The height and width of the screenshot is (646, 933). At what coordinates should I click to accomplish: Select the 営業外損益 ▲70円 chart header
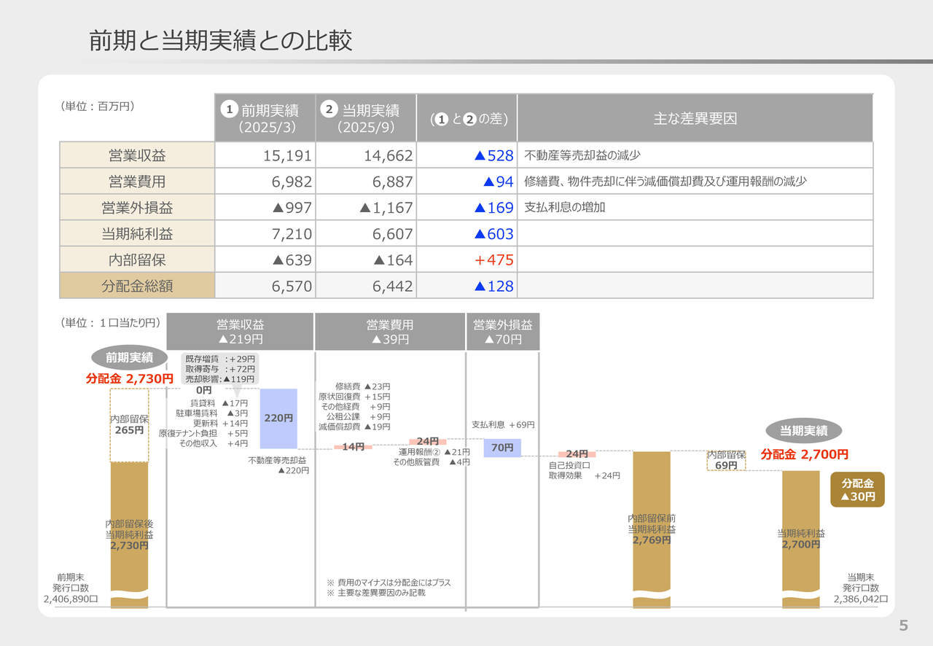pos(502,332)
